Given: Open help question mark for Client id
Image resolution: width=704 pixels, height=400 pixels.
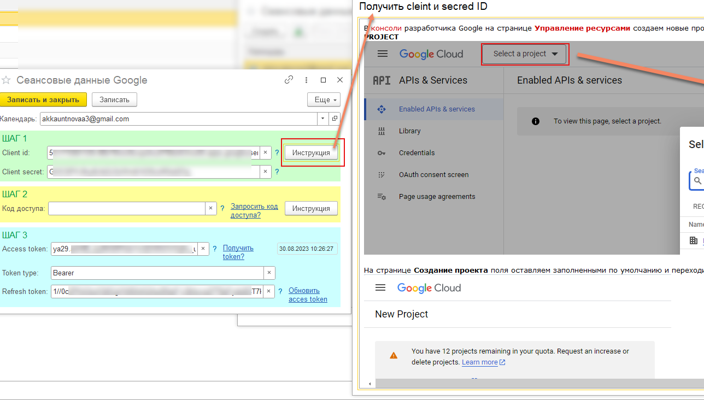Looking at the screenshot, I should (x=277, y=152).
